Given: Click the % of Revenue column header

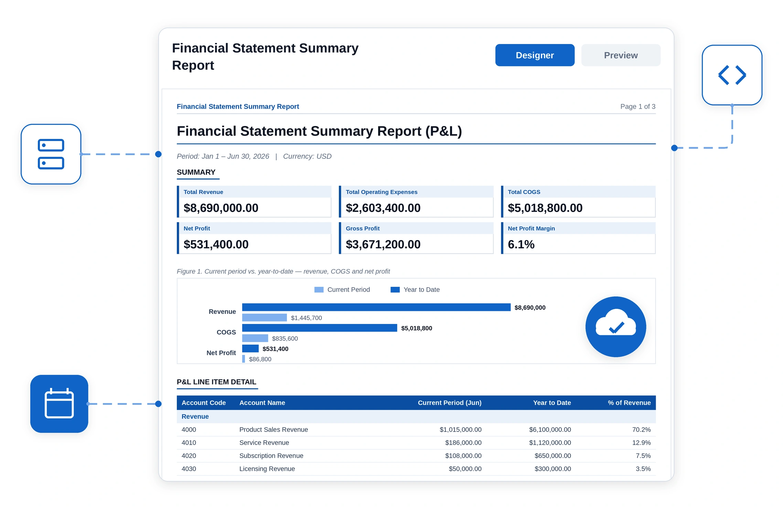Looking at the screenshot, I should [629, 403].
